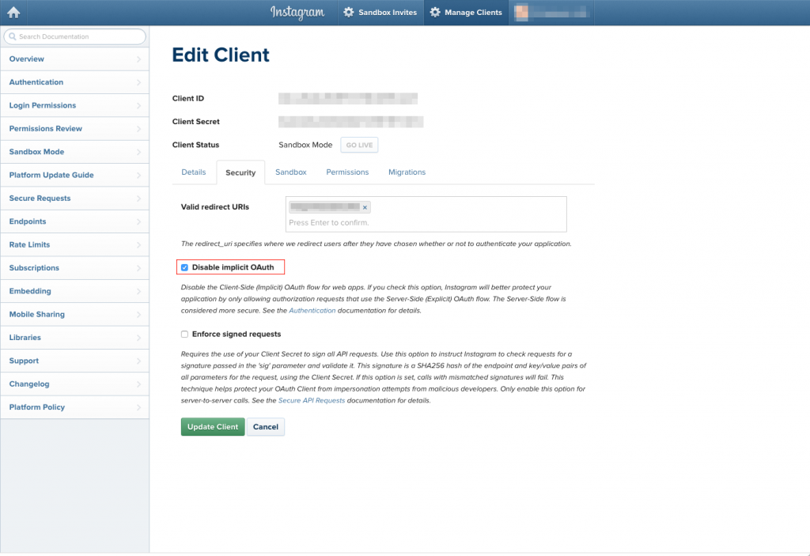Open the Permissions tab
Viewport: 810px width, 556px height.
(347, 172)
